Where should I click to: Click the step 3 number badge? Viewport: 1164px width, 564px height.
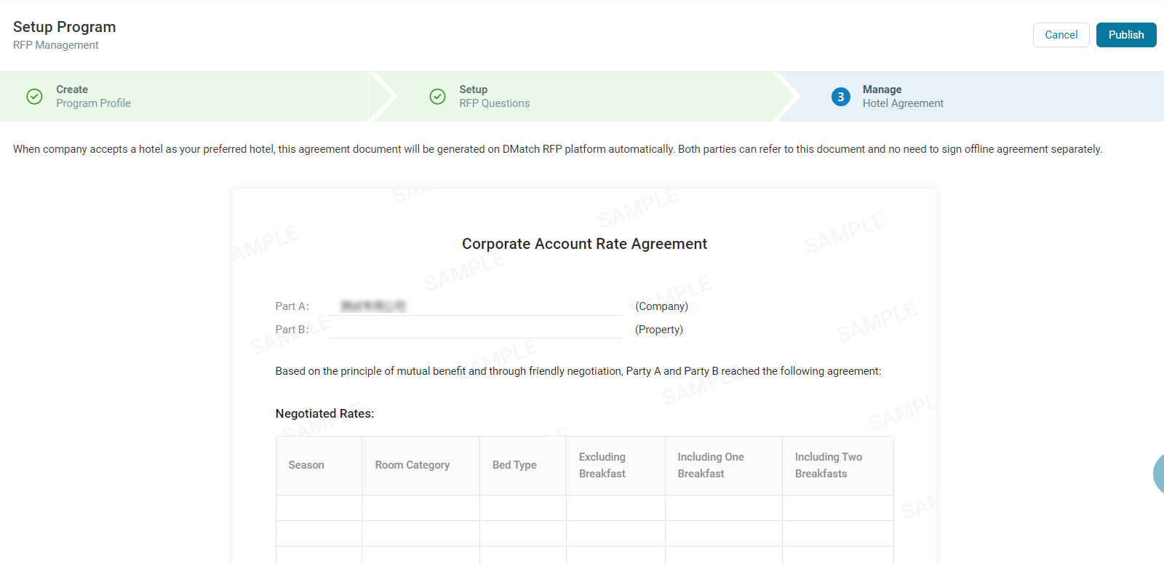coord(841,97)
